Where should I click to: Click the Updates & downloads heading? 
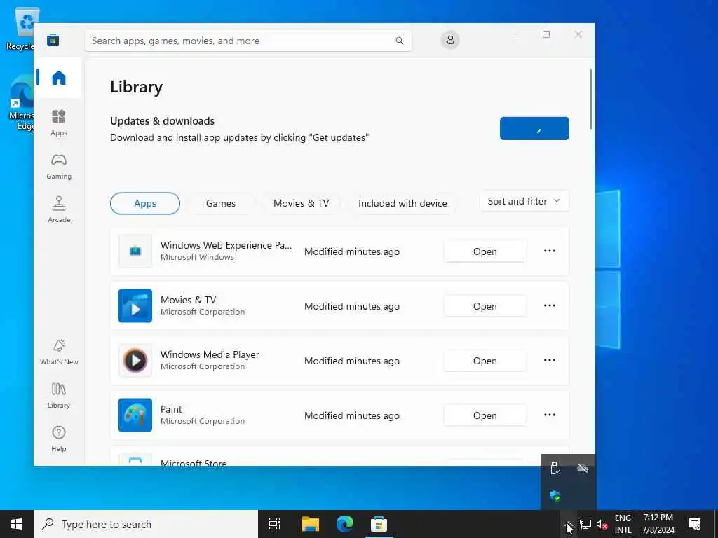[x=162, y=120]
